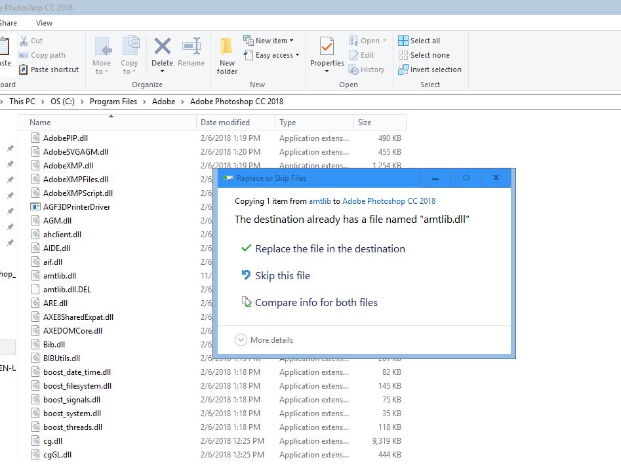Viewport: 621px width, 466px height.
Task: Follow Adobe Photoshop CC 2018 destination link
Action: [388, 201]
